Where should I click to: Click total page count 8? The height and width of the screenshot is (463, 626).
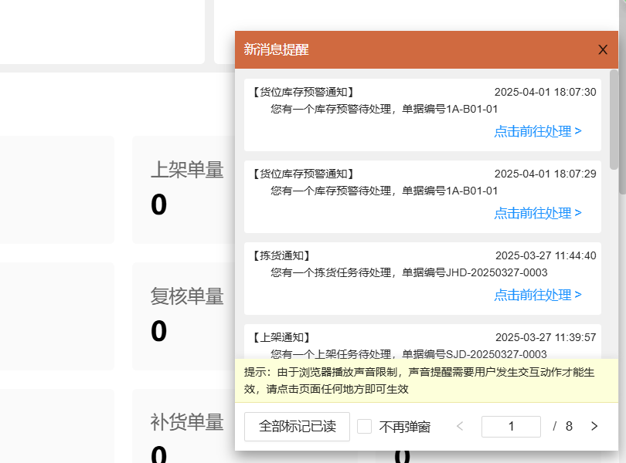569,426
